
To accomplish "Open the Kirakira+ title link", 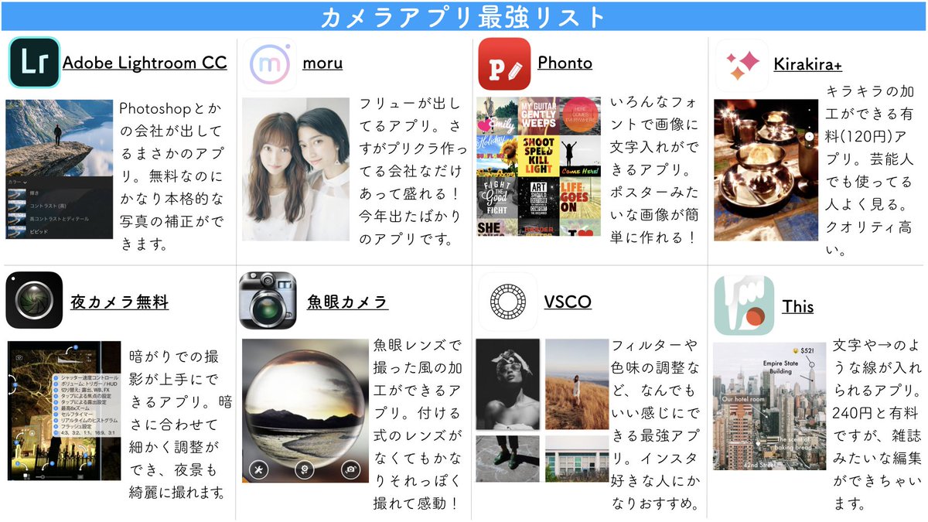I will pyautogui.click(x=809, y=65).
